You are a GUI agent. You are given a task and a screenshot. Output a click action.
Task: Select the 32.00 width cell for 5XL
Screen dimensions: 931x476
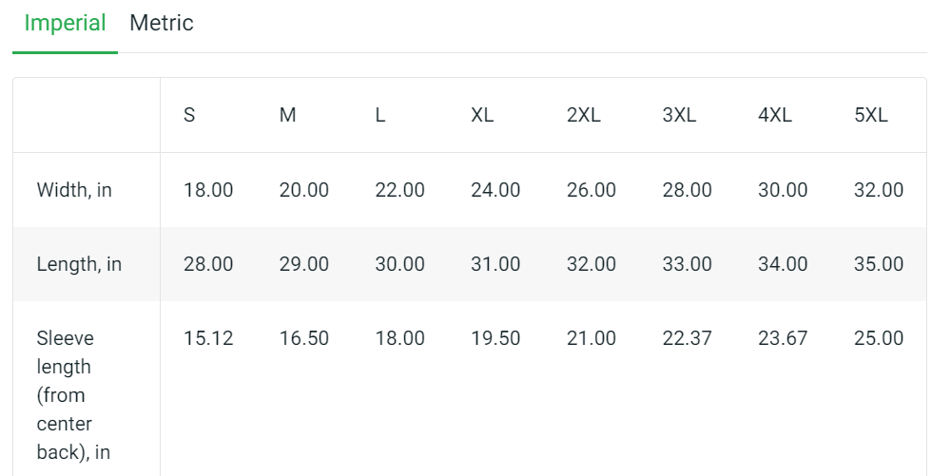point(879,190)
